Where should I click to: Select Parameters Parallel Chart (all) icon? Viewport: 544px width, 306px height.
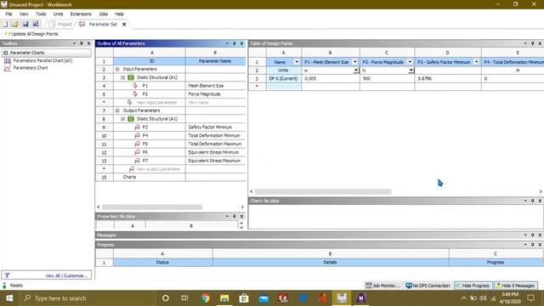pyautogui.click(x=8, y=60)
